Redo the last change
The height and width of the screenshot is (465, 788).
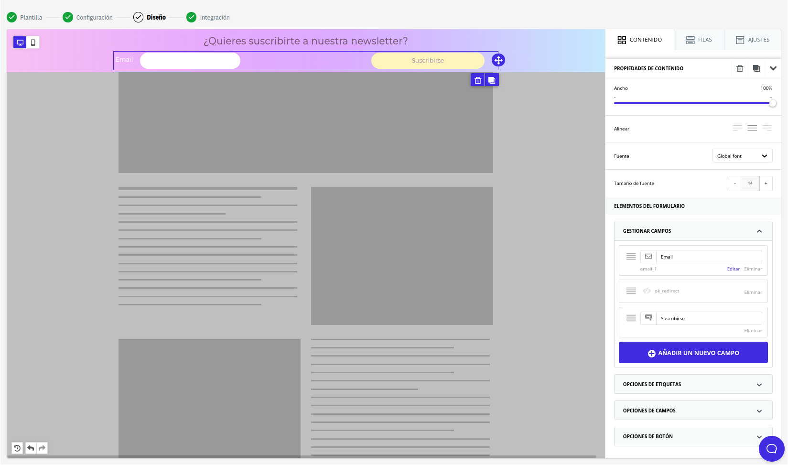[x=42, y=448]
